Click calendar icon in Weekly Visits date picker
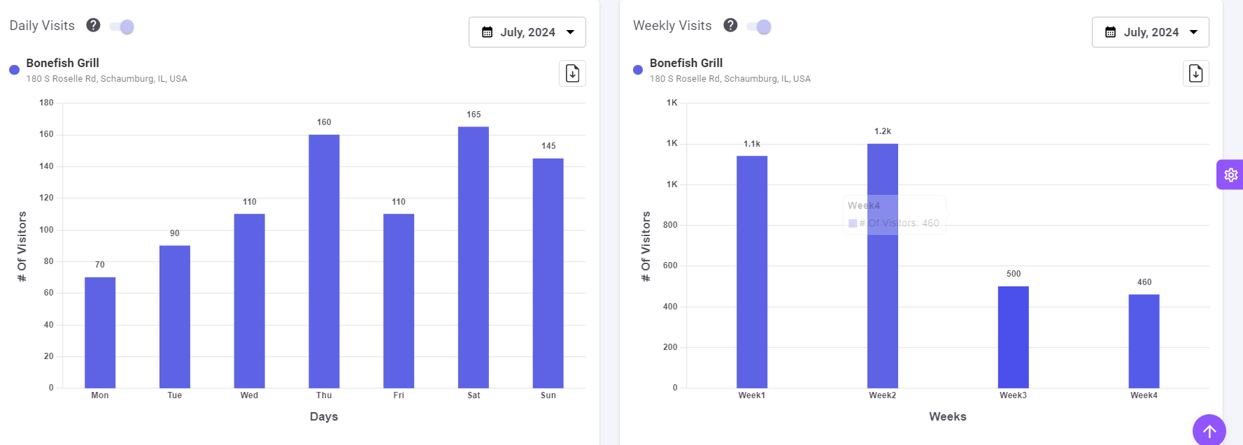Image resolution: width=1243 pixels, height=445 pixels. (1110, 32)
